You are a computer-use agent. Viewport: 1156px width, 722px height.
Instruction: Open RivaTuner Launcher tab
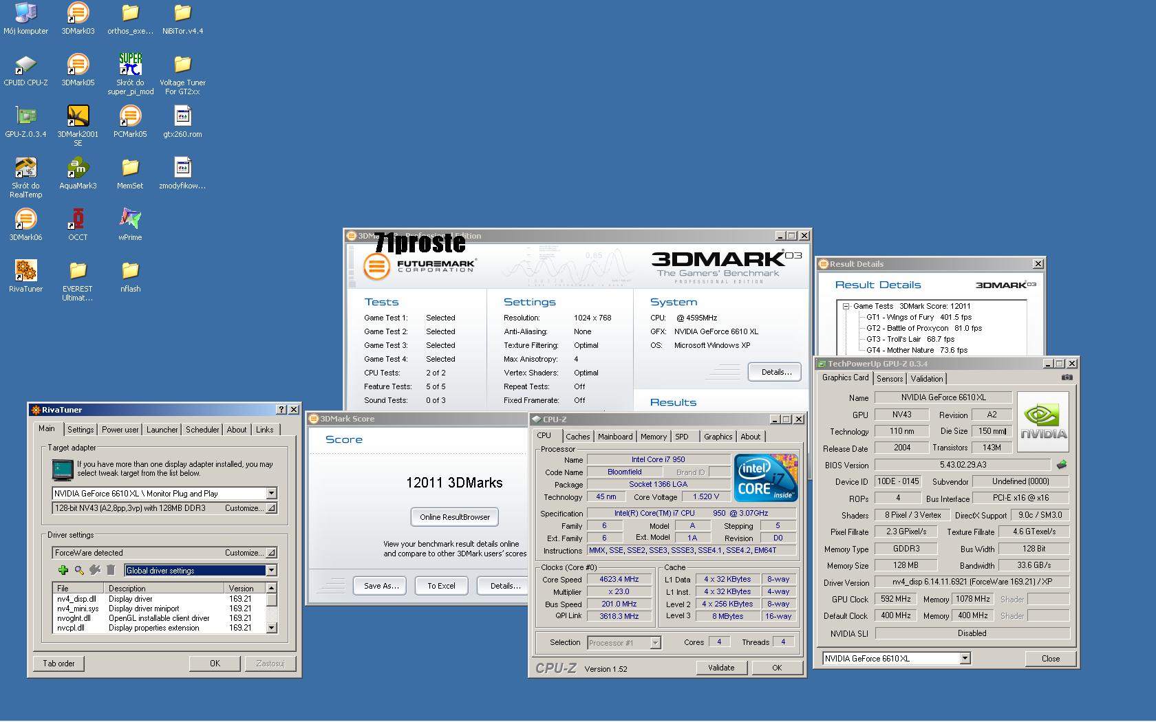tap(162, 430)
